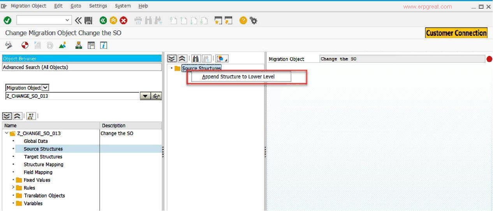Select Structure Mapping tree item
The height and width of the screenshot is (211, 493).
coord(44,165)
